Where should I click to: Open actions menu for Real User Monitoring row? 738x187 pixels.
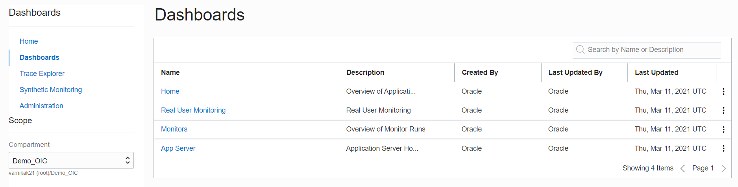click(723, 110)
